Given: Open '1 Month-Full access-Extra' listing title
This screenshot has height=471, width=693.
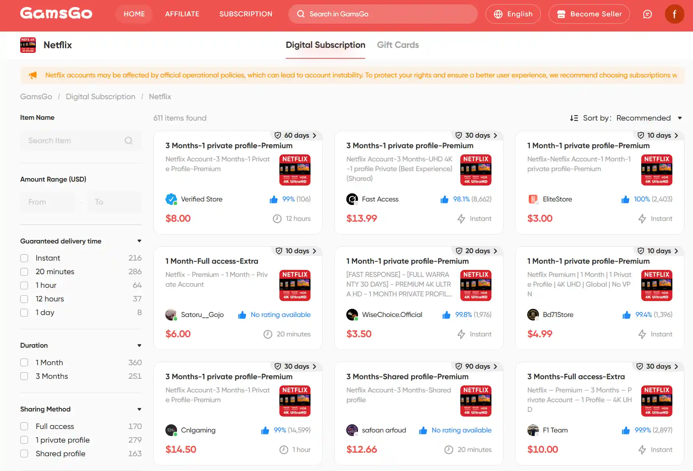Looking at the screenshot, I should (212, 261).
